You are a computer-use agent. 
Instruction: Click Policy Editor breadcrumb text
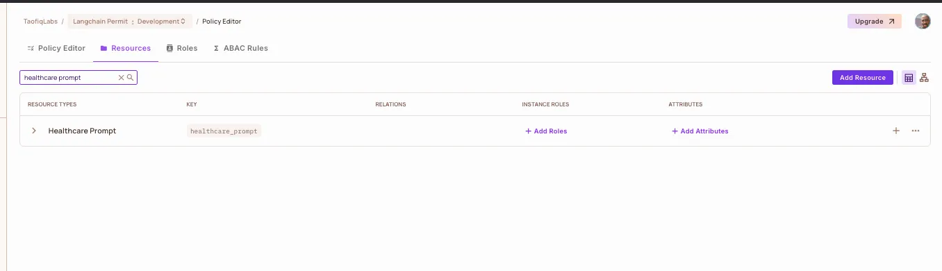(x=222, y=22)
